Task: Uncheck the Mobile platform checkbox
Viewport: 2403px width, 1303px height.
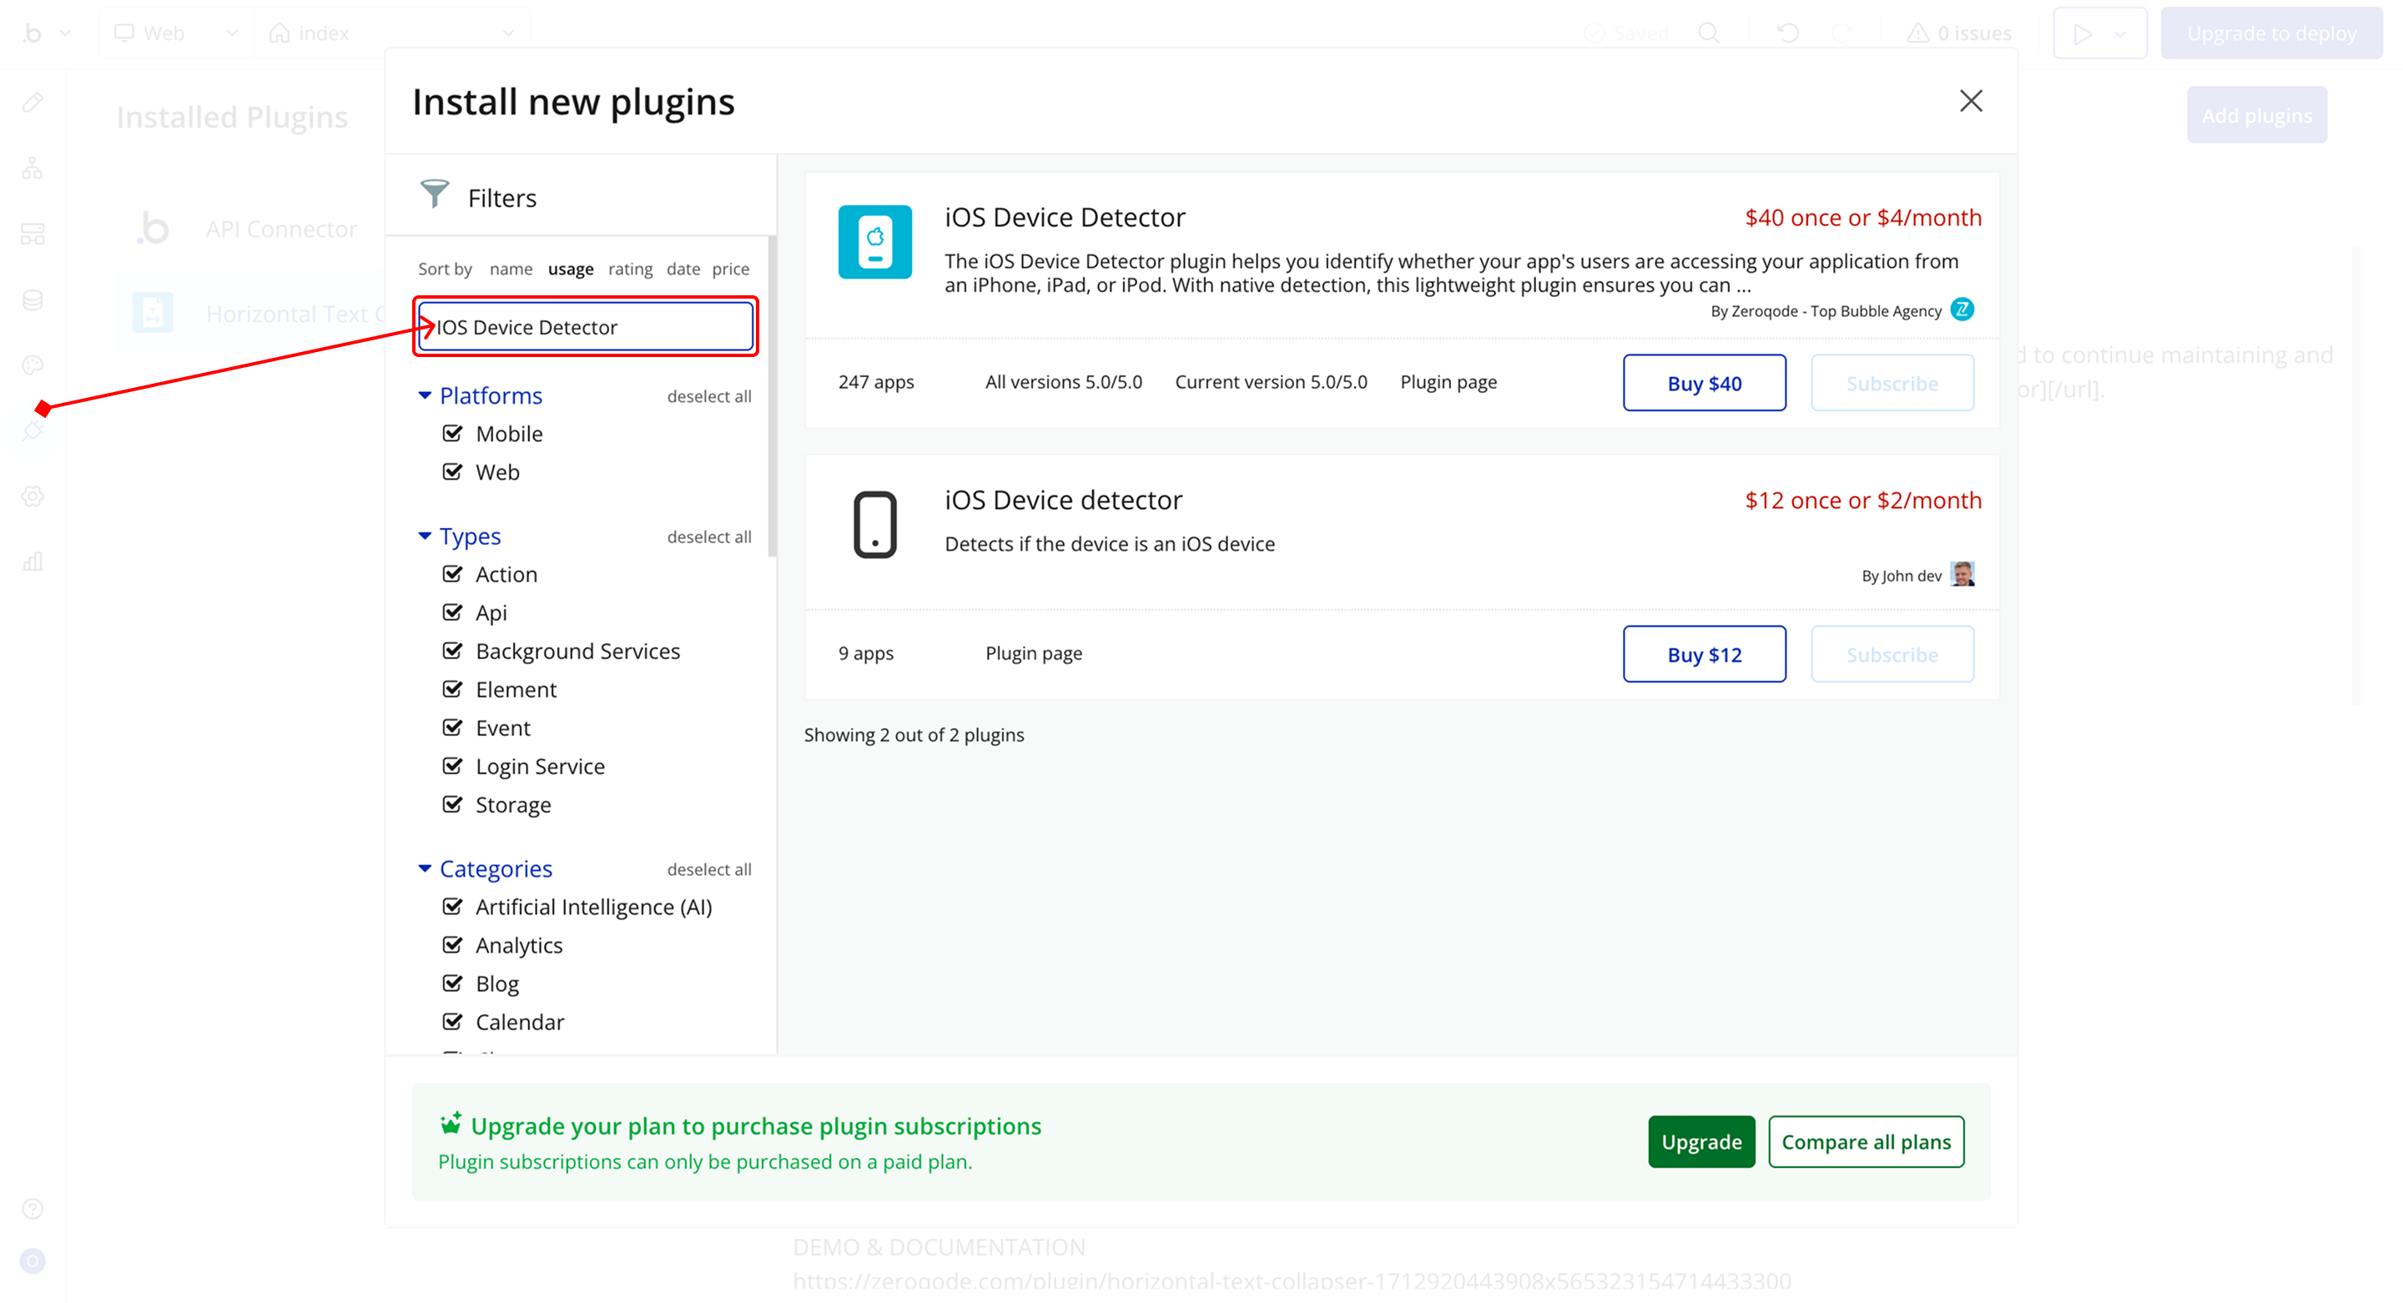Action: (x=452, y=434)
